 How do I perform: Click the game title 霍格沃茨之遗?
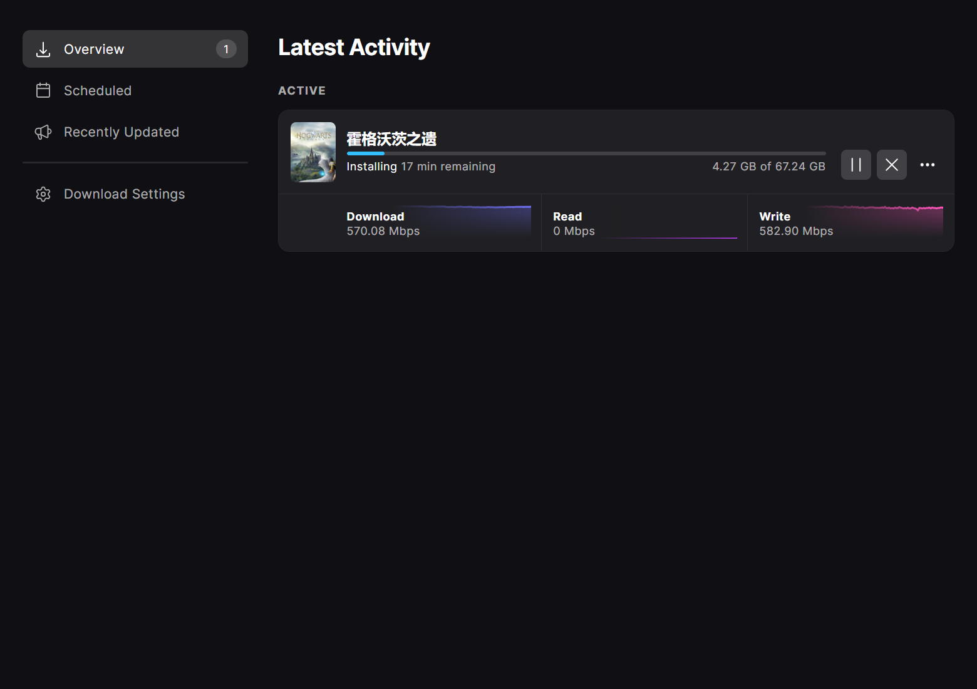tap(391, 139)
